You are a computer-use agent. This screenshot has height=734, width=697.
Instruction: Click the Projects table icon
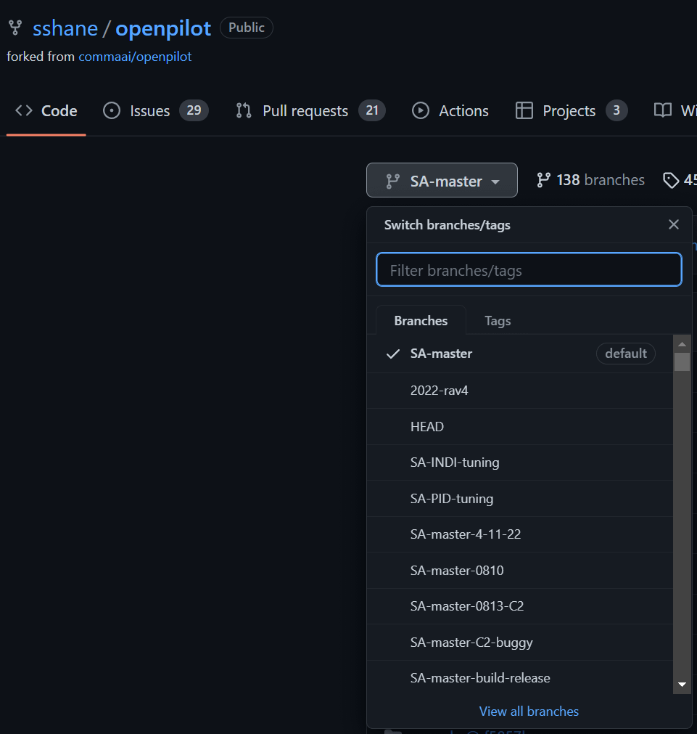tap(524, 111)
